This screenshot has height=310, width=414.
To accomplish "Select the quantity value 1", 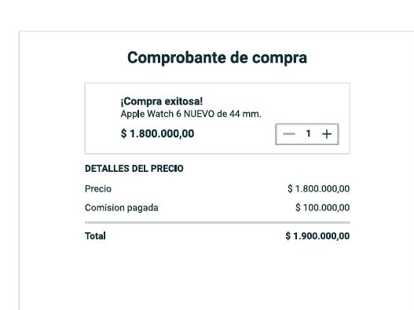I will tap(308, 133).
